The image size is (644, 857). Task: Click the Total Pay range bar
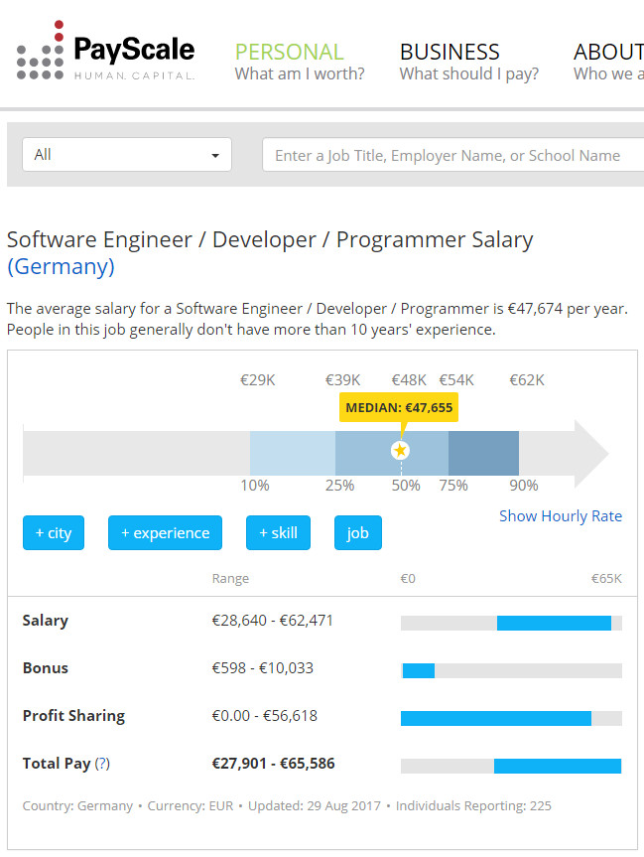557,766
